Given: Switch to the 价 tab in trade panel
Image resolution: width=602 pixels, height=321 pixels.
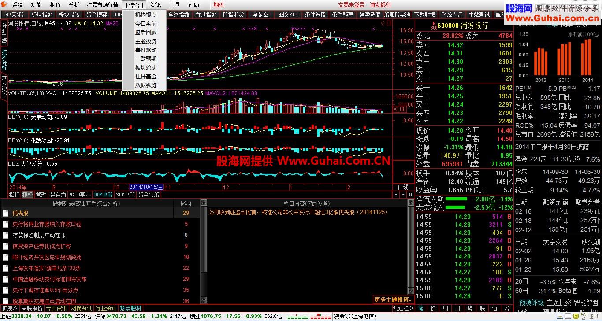Looking at the screenshot, I should [x=433, y=308].
